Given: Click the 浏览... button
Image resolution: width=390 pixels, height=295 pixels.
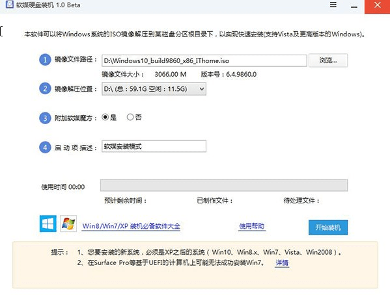Looking at the screenshot, I should coord(327,60).
